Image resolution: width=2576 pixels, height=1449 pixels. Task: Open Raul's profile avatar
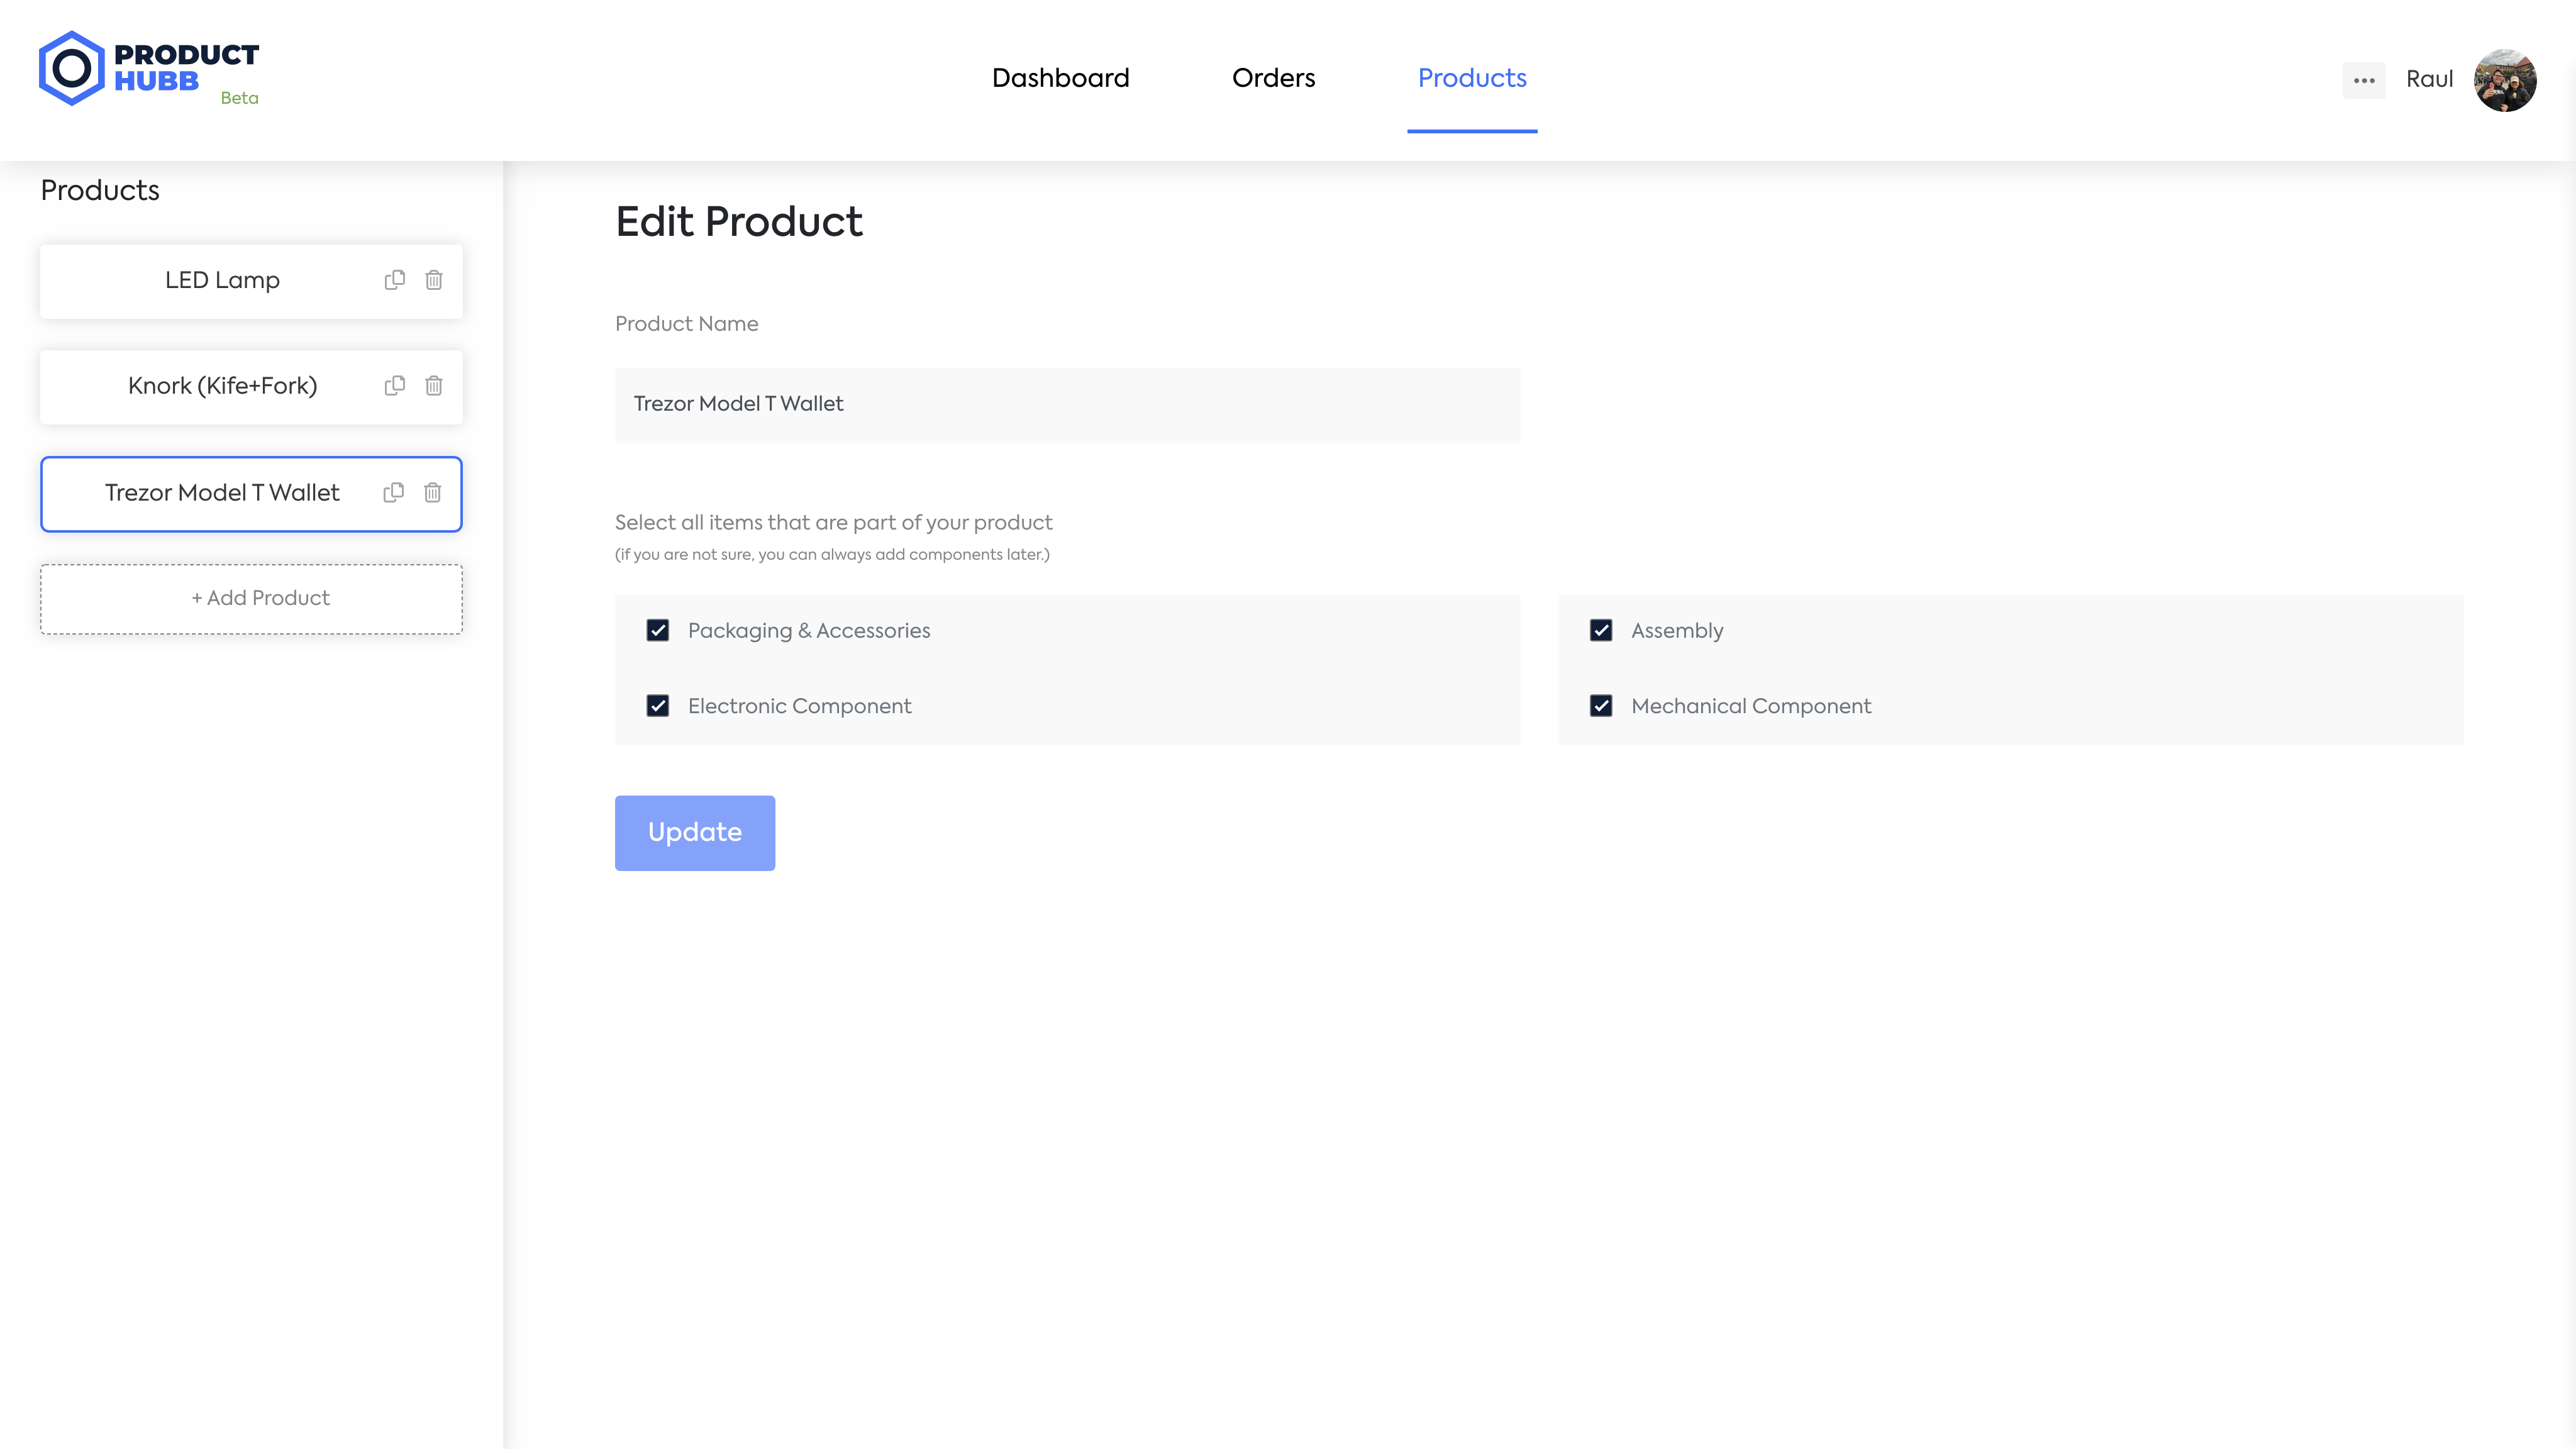click(2505, 80)
